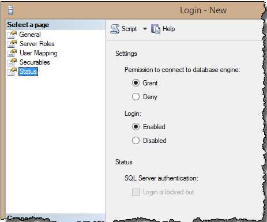Click the Securables page icon

(12, 62)
